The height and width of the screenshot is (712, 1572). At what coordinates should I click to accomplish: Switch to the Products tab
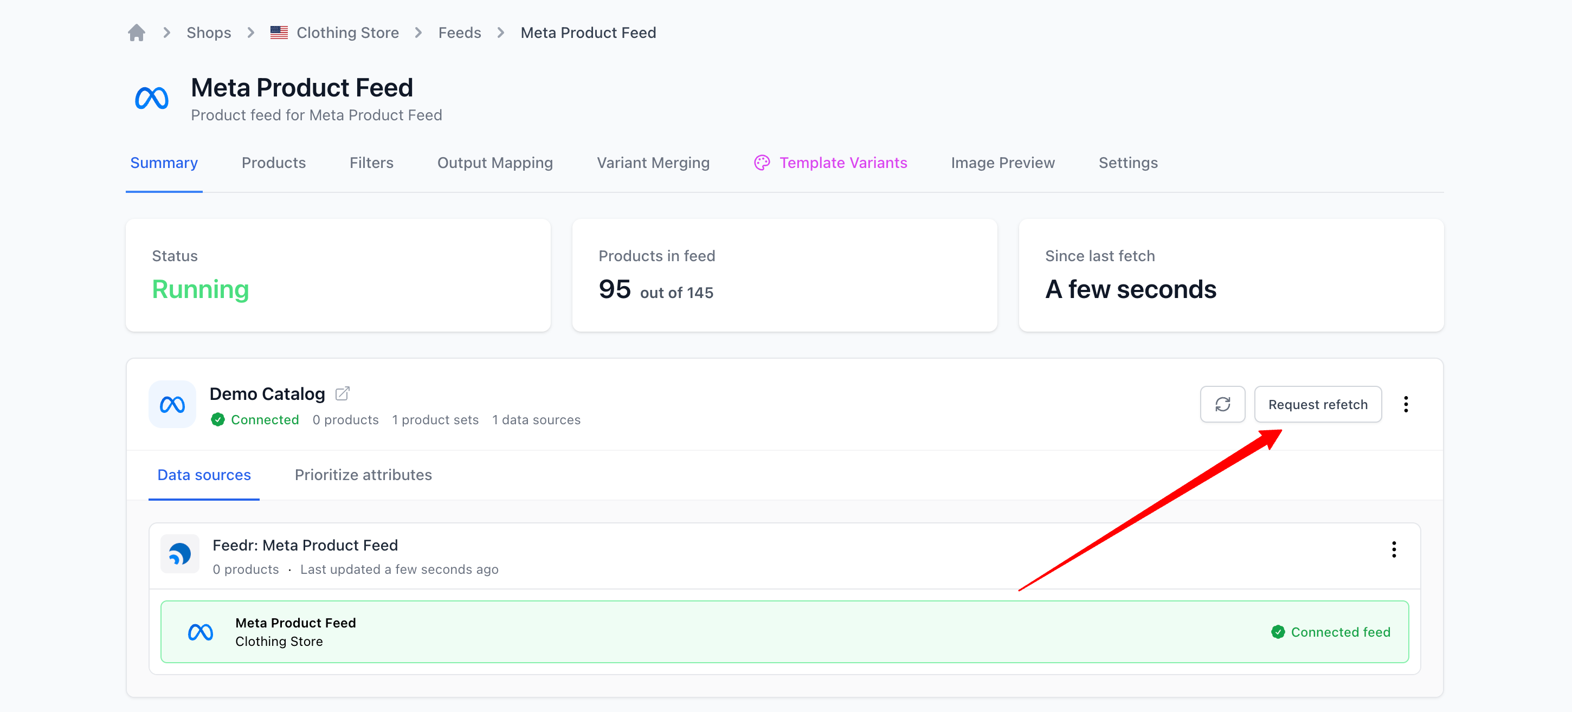(x=273, y=163)
